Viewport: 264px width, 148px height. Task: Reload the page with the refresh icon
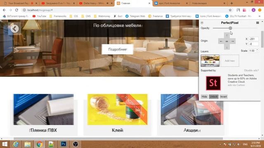(16, 10)
